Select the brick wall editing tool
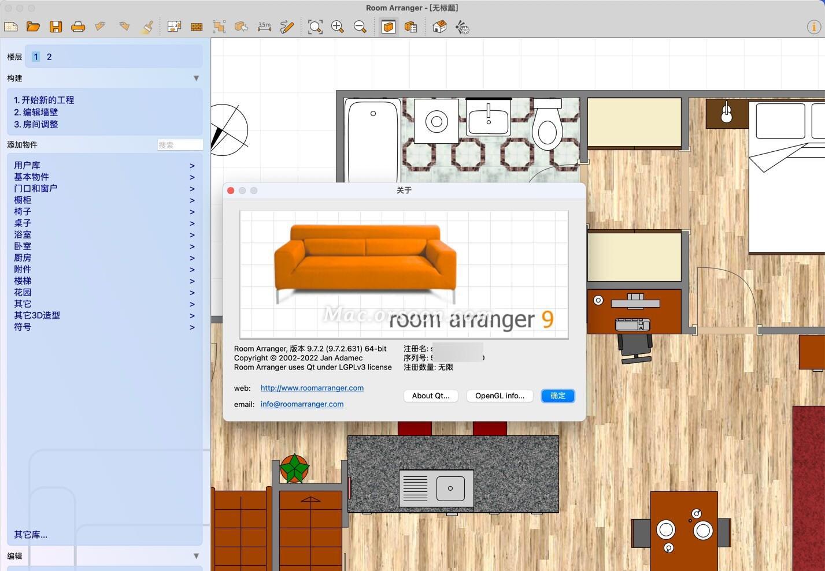 (x=197, y=27)
